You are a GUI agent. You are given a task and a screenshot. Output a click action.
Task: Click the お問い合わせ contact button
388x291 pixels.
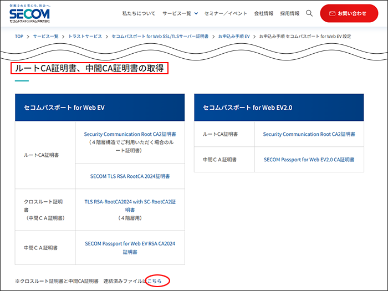click(349, 13)
